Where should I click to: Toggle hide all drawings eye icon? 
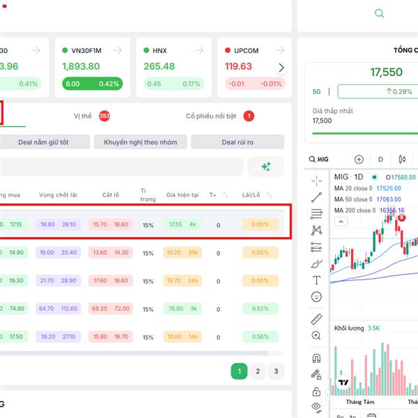(316, 407)
